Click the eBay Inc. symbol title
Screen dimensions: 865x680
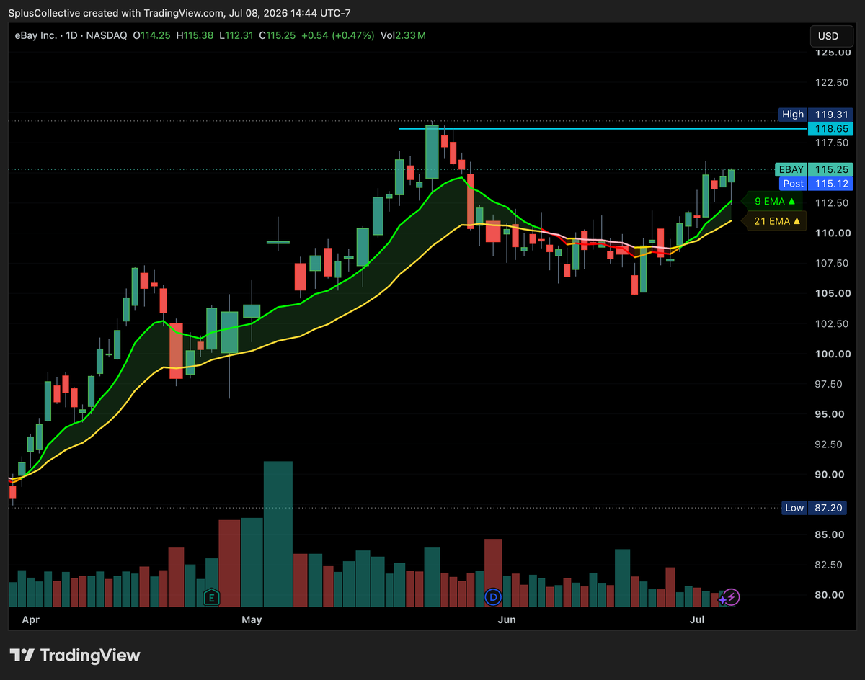click(35, 35)
